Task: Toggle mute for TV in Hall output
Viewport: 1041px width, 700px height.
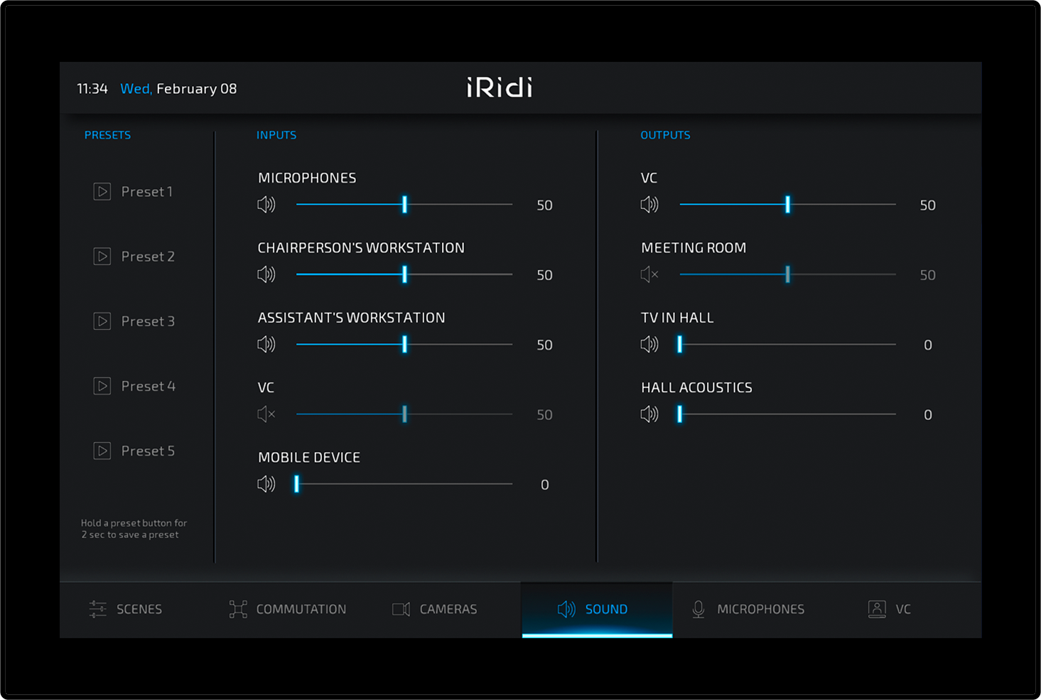Action: [x=649, y=345]
